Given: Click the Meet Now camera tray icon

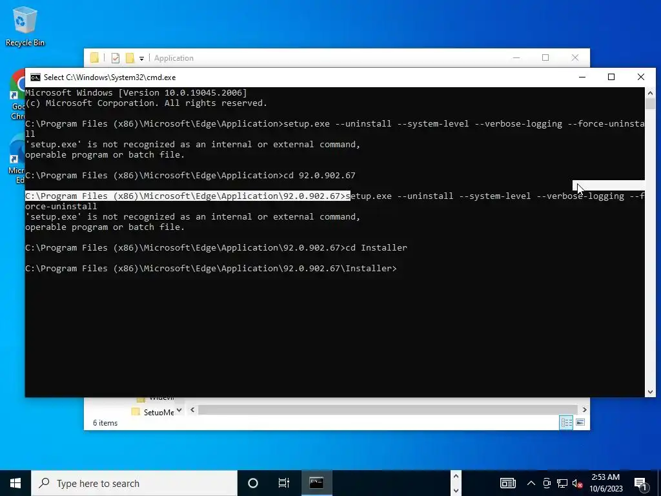Looking at the screenshot, I should coord(547,483).
